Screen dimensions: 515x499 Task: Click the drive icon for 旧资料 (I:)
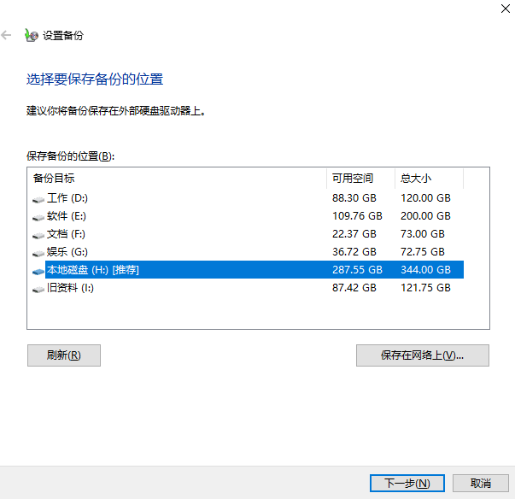tap(38, 289)
